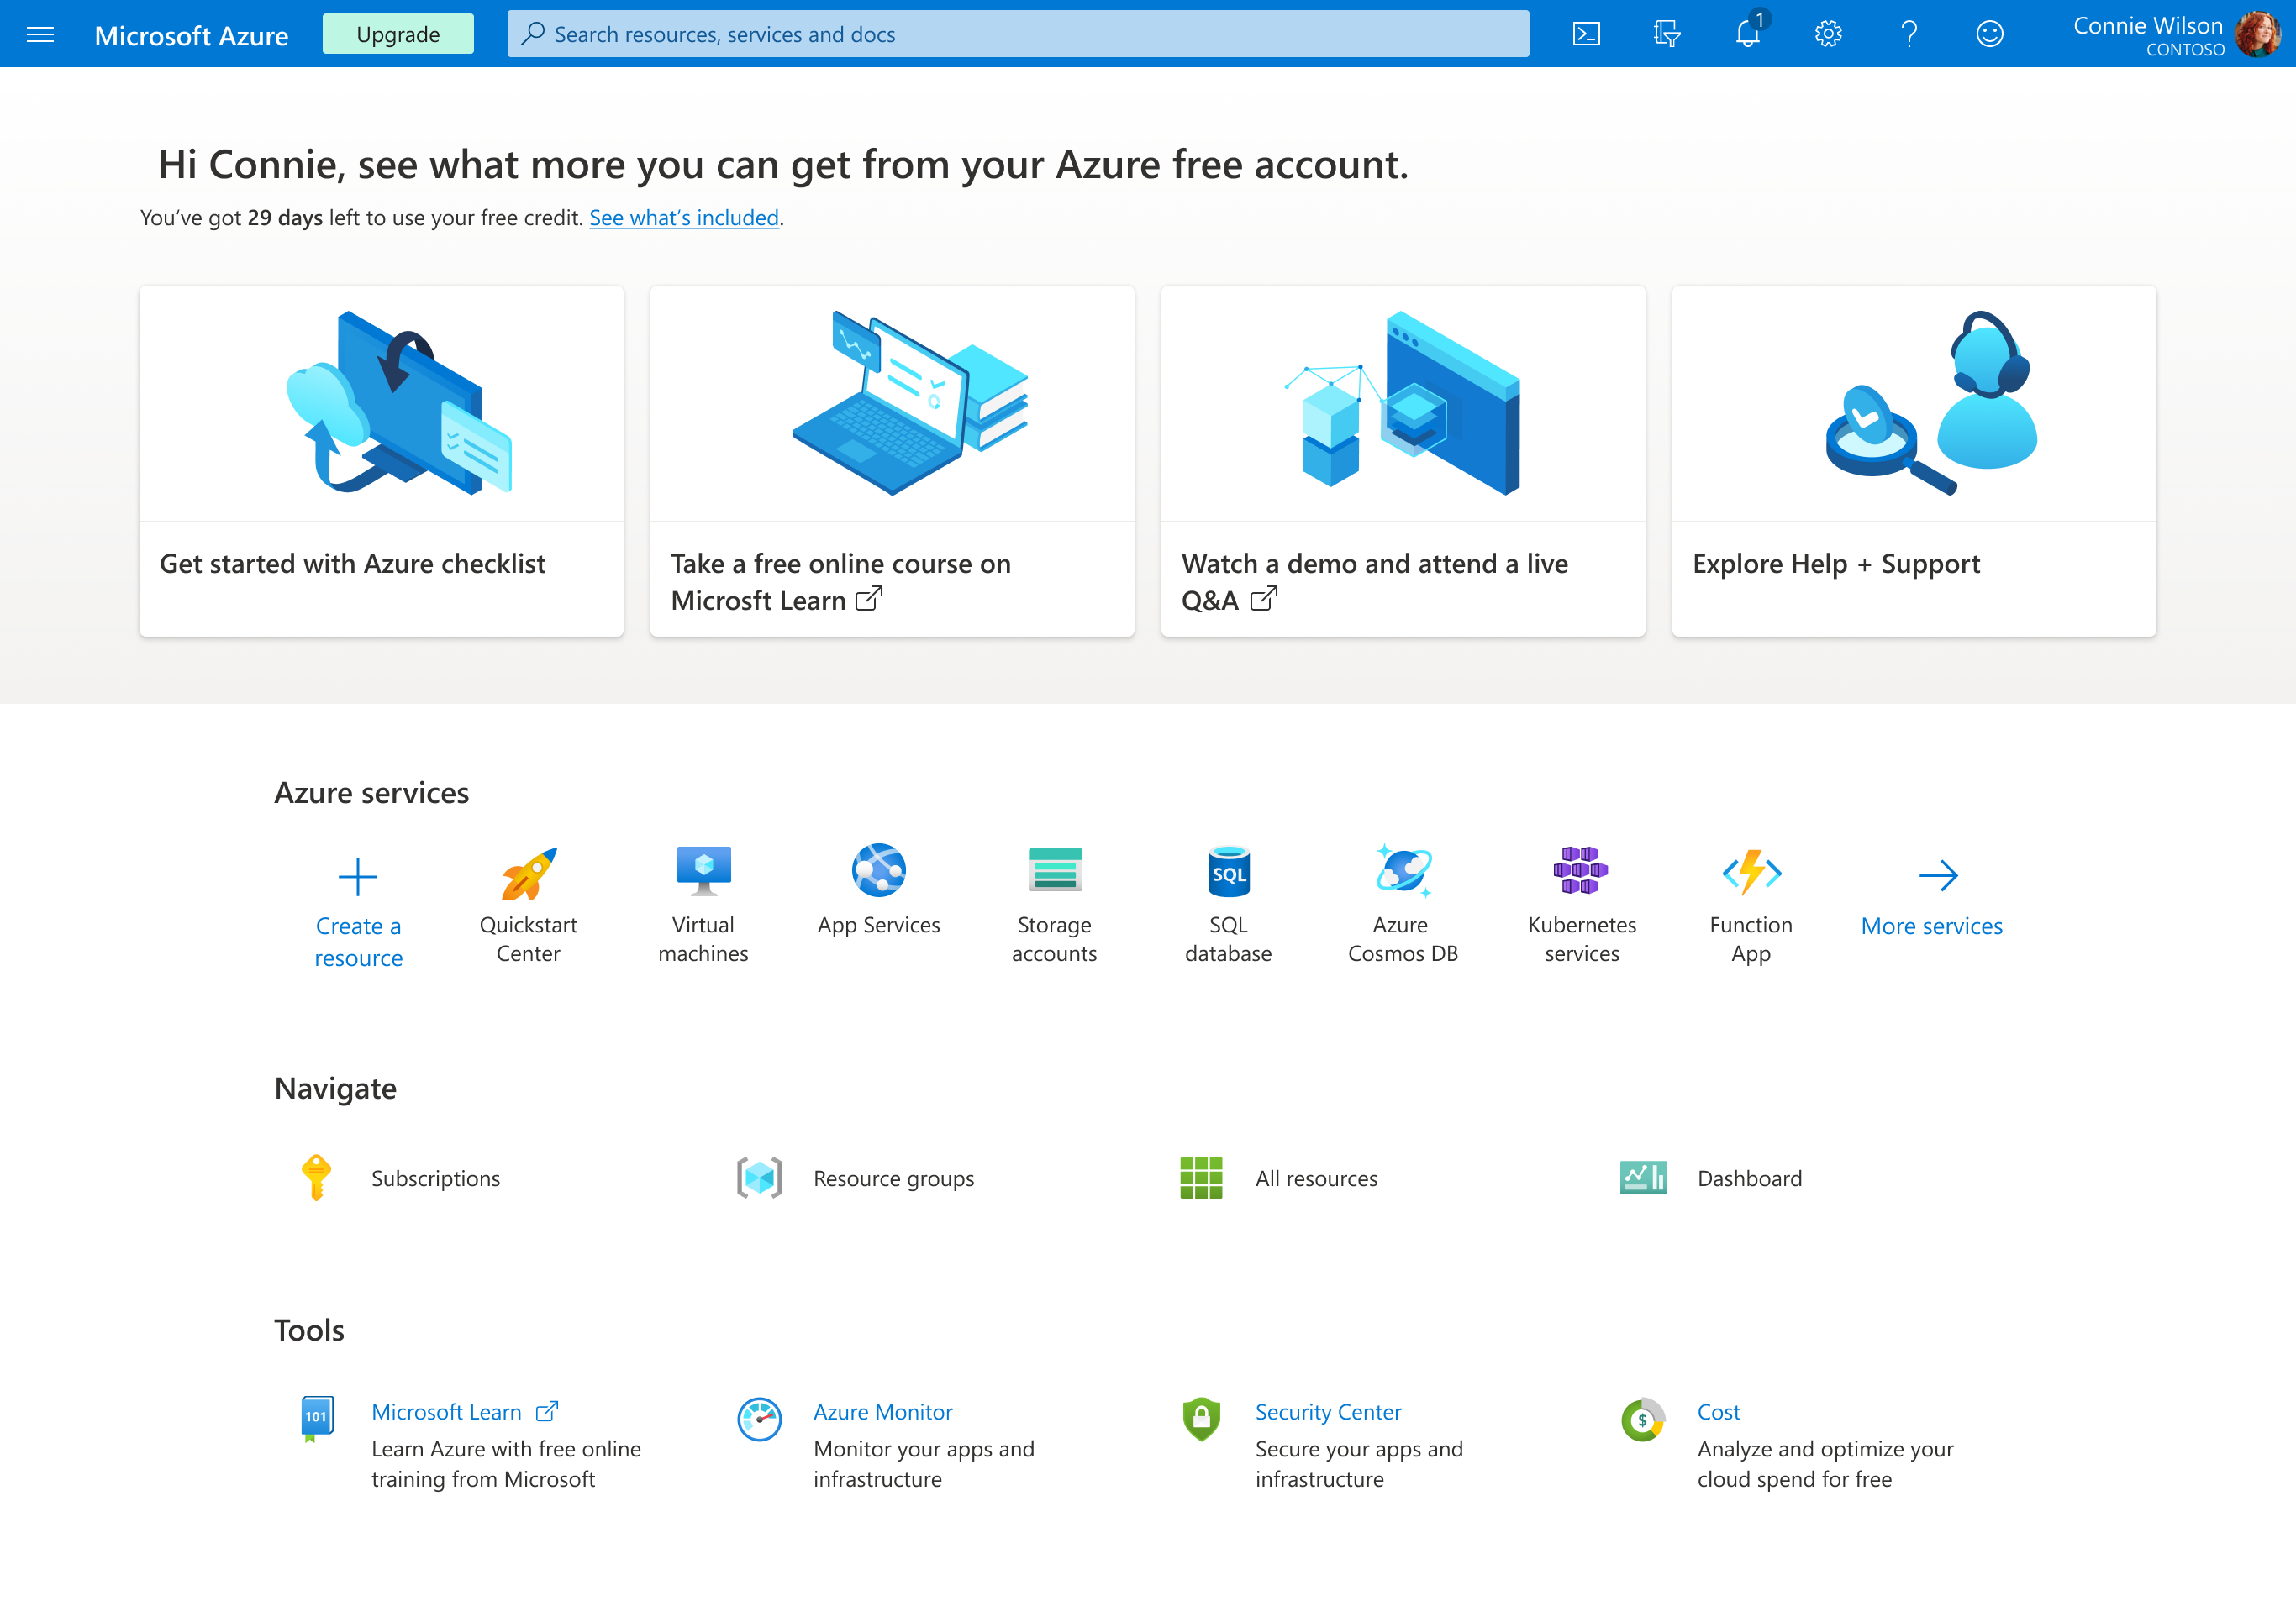Image resolution: width=2296 pixels, height=1606 pixels.
Task: Open the Cloud Shell terminal icon
Action: [x=1587, y=33]
